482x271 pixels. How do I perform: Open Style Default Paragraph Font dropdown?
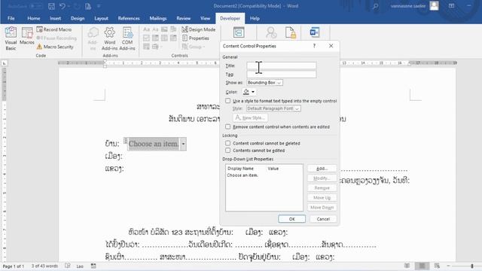pos(273,108)
